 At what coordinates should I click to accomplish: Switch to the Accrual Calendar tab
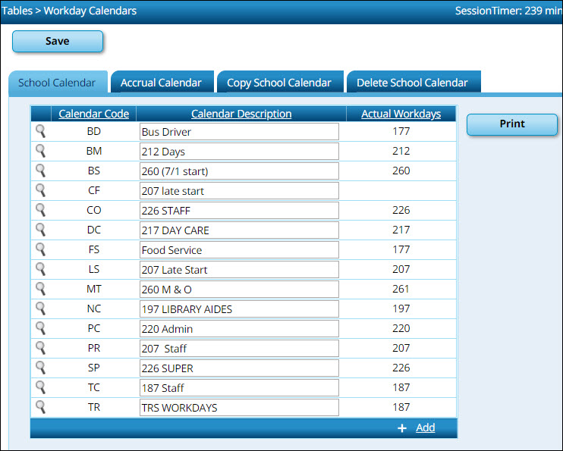(x=161, y=83)
